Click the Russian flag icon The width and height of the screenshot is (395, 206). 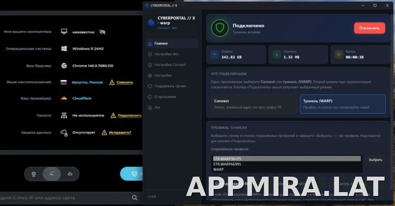pyautogui.click(x=64, y=82)
